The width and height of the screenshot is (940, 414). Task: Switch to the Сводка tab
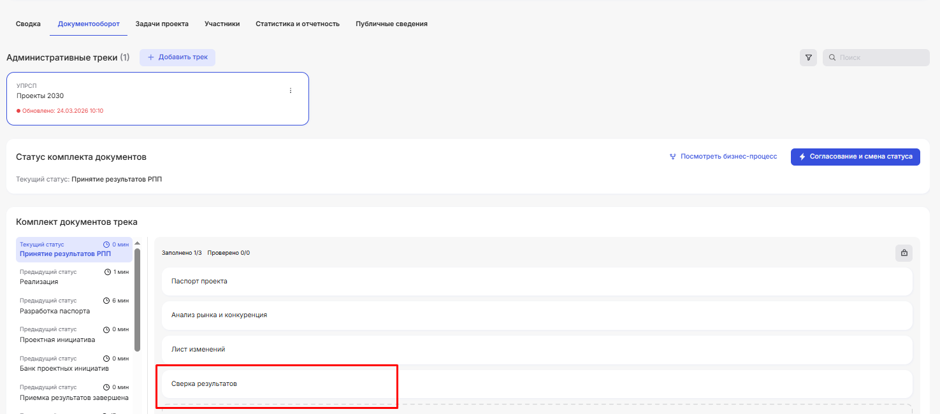point(28,24)
